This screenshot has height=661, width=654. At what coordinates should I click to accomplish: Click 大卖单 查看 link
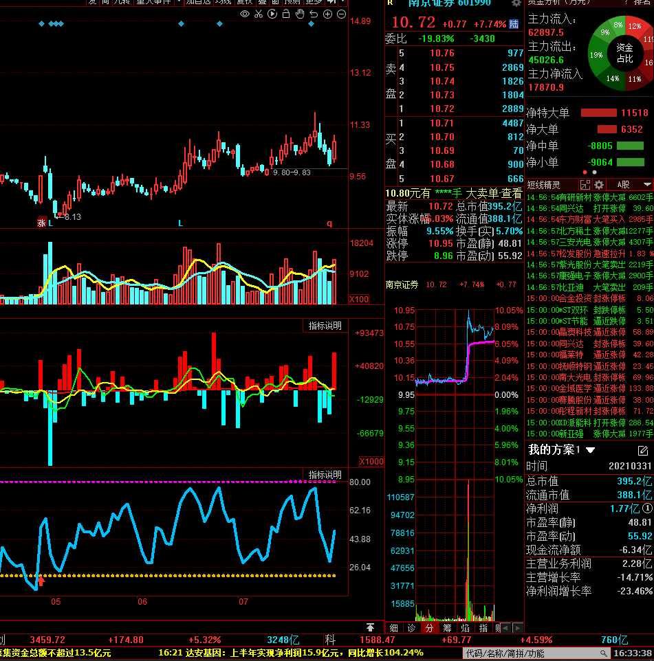tap(494, 194)
